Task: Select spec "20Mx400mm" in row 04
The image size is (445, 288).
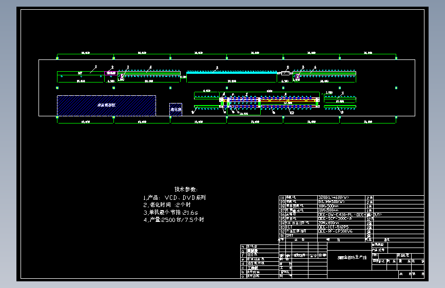Action: 328,223
